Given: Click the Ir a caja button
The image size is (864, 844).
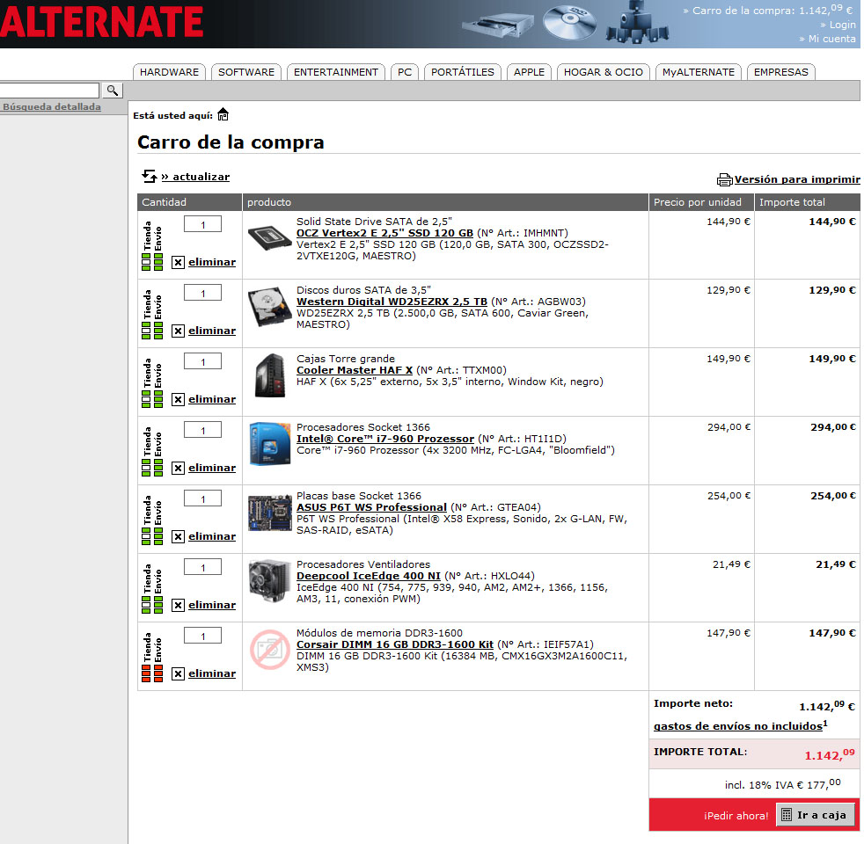Looking at the screenshot, I should 816,815.
